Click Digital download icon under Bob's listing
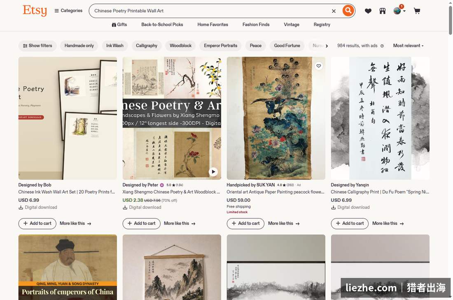This screenshot has width=453, height=300. pos(21,208)
